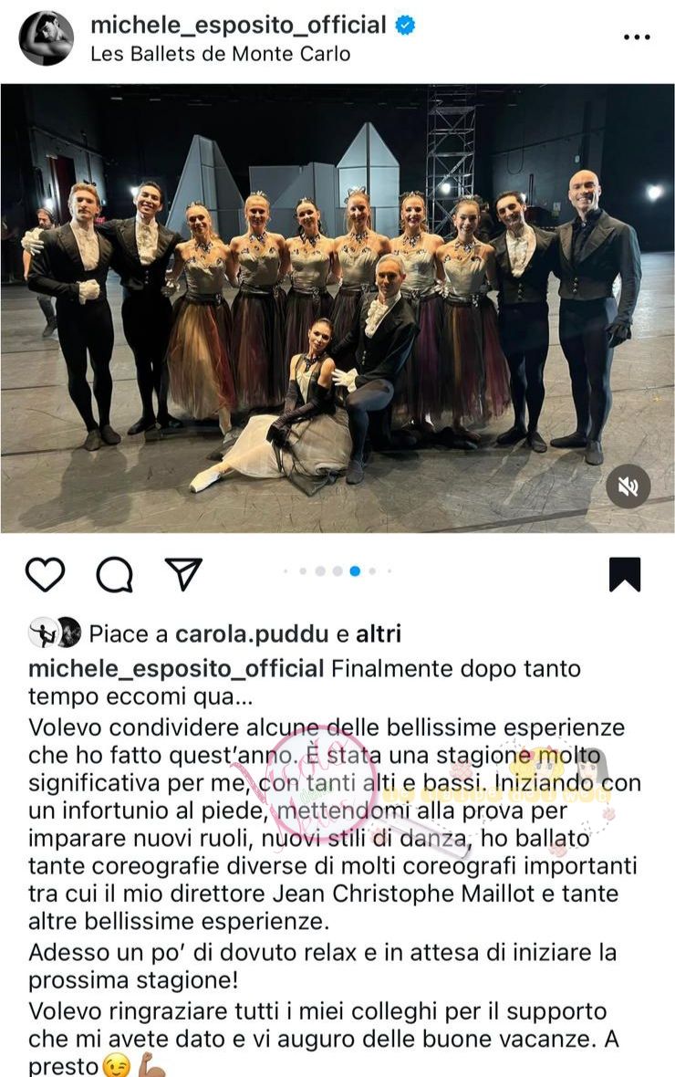Viewport: 675px width, 1077px height.
Task: Open the three-dot post options menu
Action: 637,37
